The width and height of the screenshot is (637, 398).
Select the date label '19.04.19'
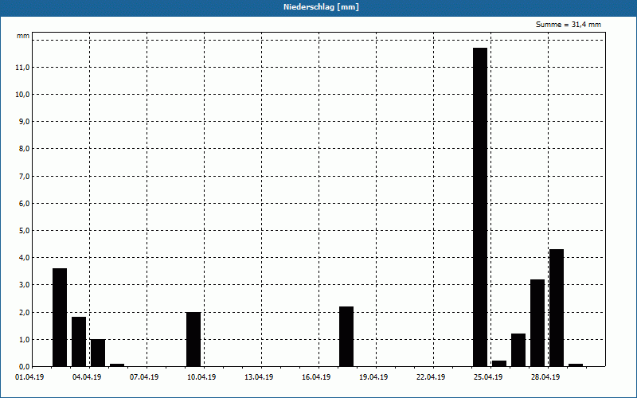point(373,377)
